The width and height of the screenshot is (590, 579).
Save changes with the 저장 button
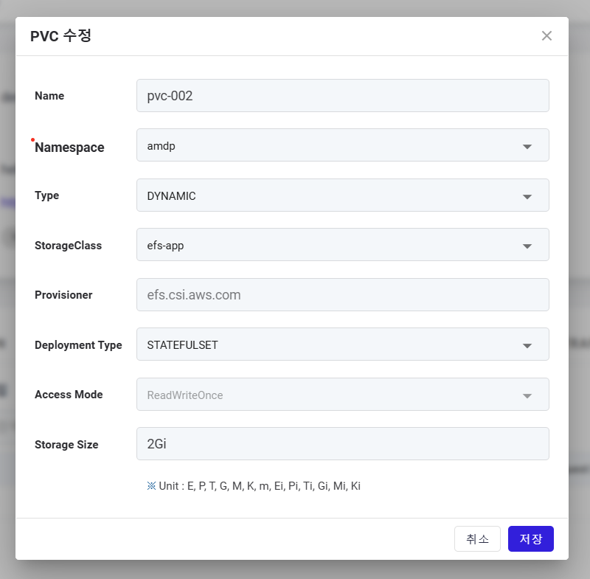[530, 538]
